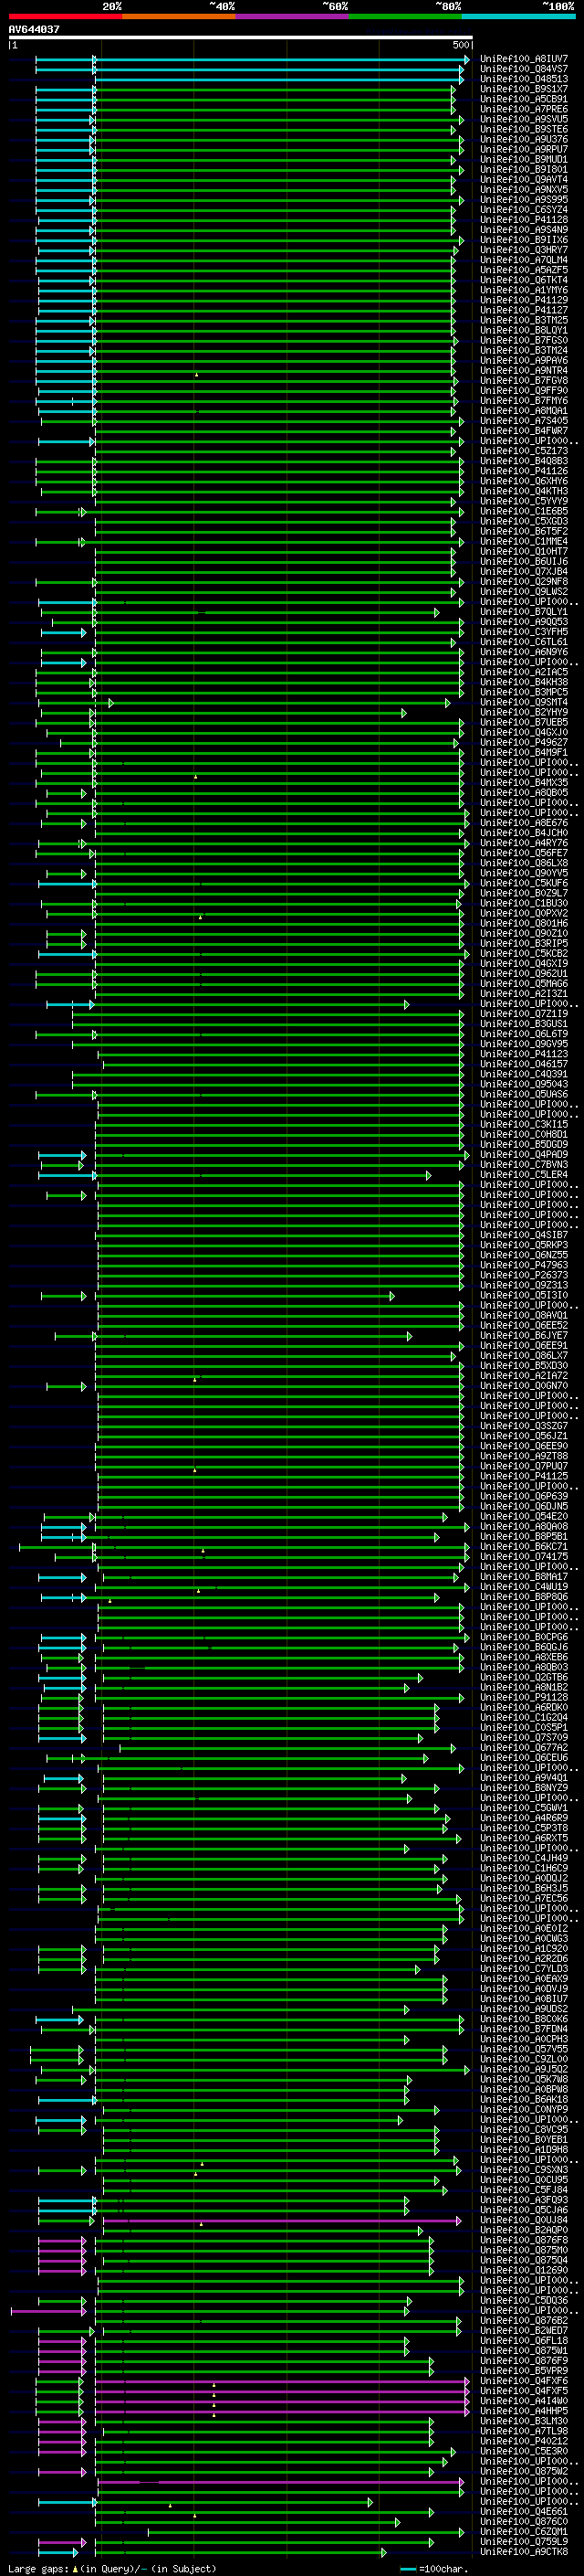Open the UniRef100_C4WU19 entry
The width and height of the screenshot is (584, 2576).
click(x=524, y=1587)
